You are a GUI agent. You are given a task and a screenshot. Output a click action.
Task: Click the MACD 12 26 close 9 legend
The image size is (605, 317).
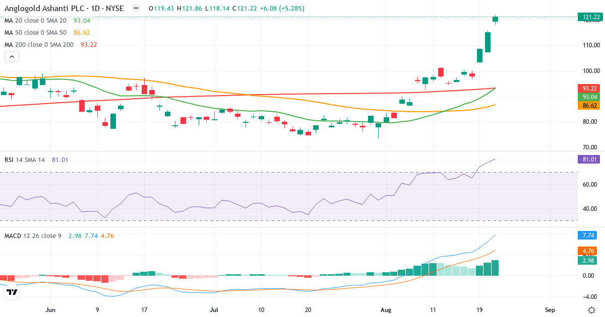[33, 235]
